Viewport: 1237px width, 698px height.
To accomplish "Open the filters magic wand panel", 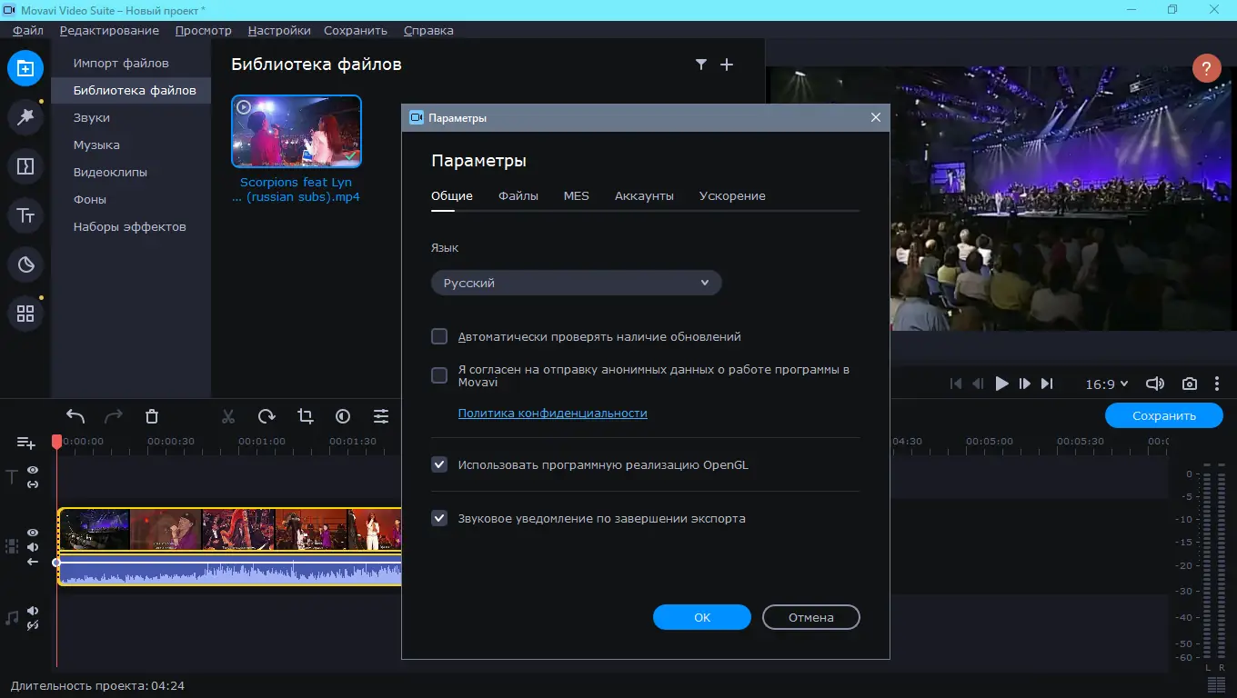I will (25, 117).
